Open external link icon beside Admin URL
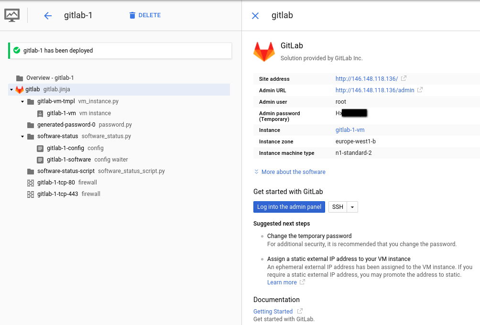Screen dimensions: 480x325 tap(420, 90)
